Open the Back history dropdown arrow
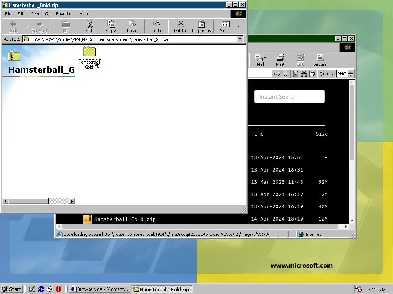Screen dimensions: 393x294 26,26
